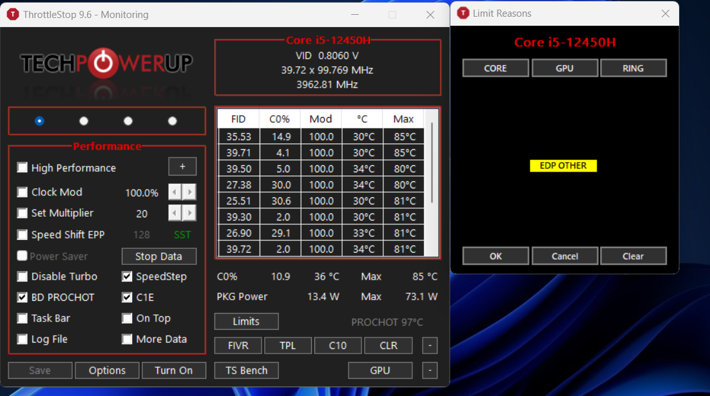Click OK in Limit Reasons window
This screenshot has height=396, width=710.
[495, 256]
